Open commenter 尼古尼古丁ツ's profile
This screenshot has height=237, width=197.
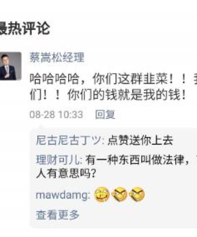point(69,140)
